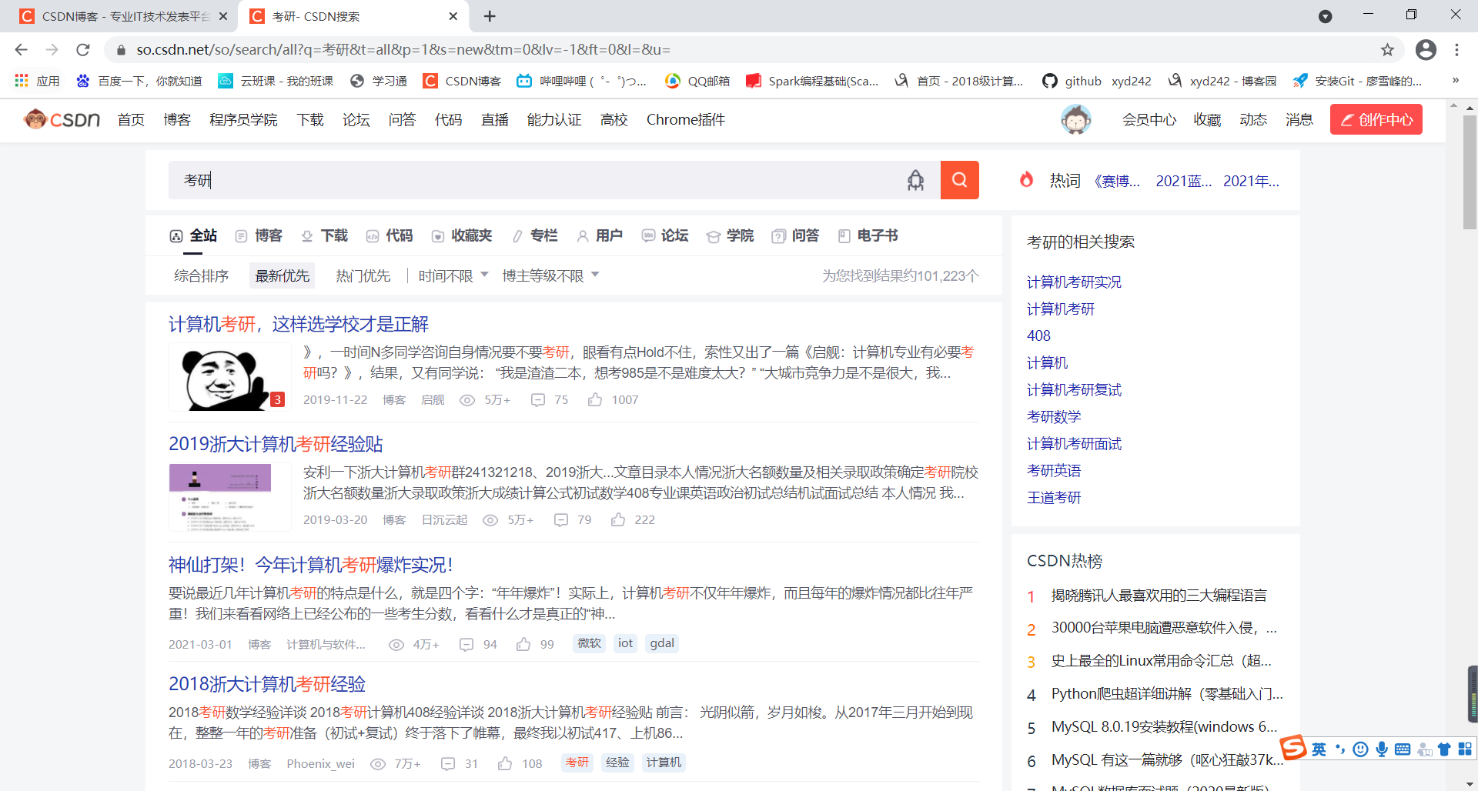Viewport: 1478px width, 791px height.
Task: Open the Chrome three-dot menu
Action: [1456, 50]
